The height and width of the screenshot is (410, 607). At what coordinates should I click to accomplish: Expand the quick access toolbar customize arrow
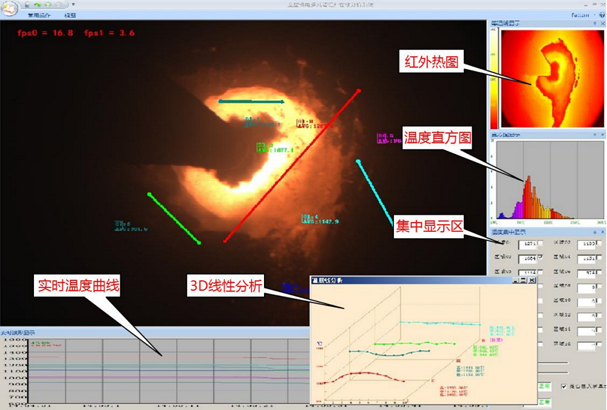coord(73,4)
